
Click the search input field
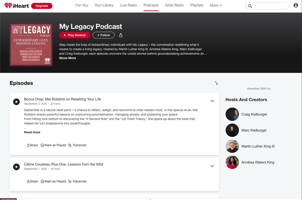point(267,6)
